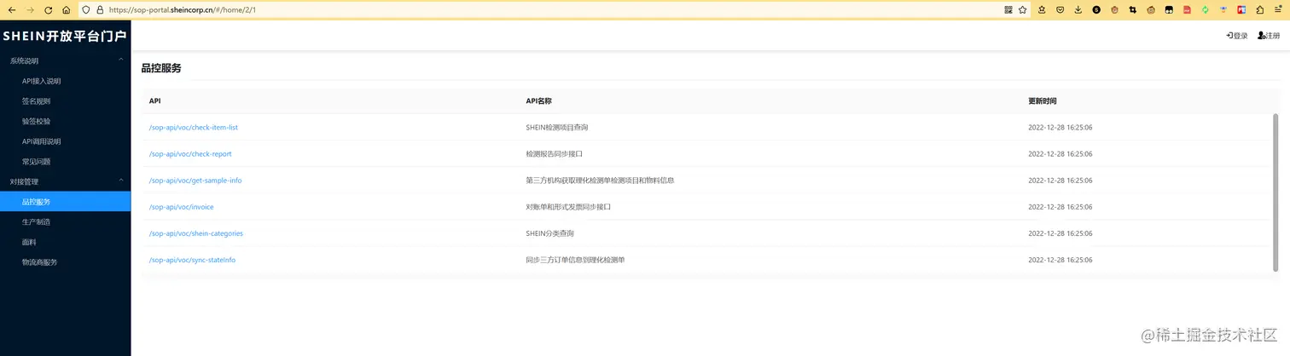The width and height of the screenshot is (1290, 356).
Task: Select 品控服务 in the sidebar
Action: (x=65, y=202)
